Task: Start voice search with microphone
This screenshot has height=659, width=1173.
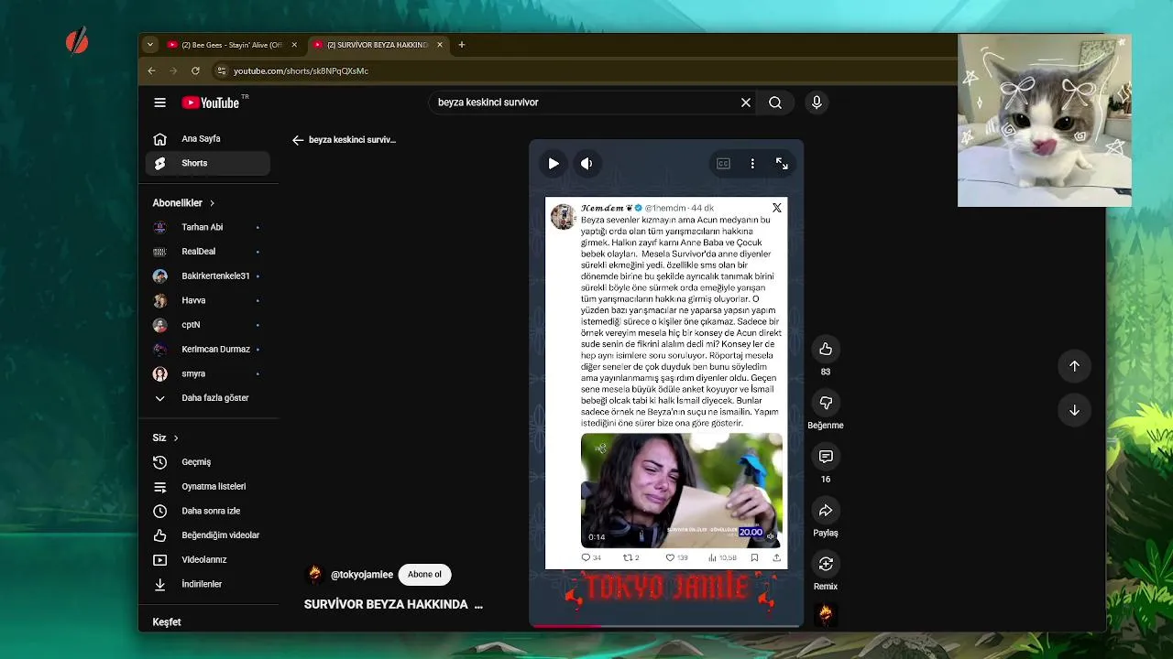Action: [x=817, y=103]
